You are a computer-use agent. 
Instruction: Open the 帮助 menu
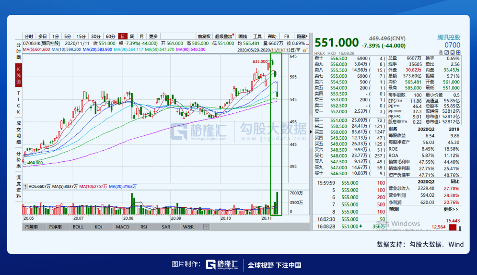coord(272,36)
